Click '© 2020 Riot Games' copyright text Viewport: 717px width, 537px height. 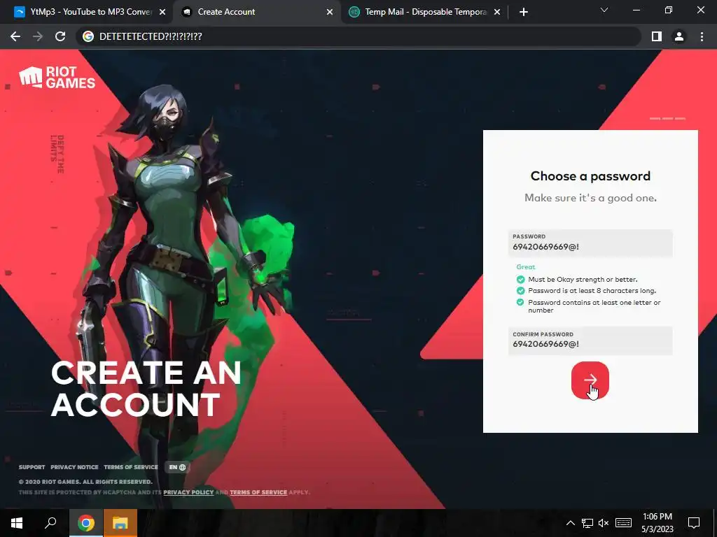(85, 482)
